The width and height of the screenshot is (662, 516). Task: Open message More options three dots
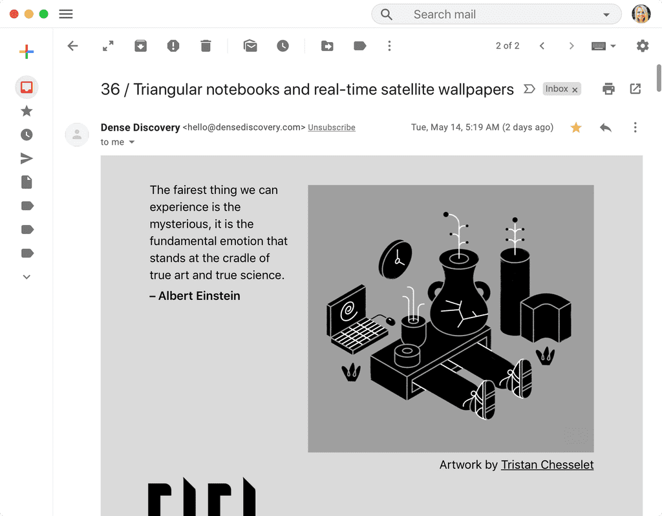635,127
